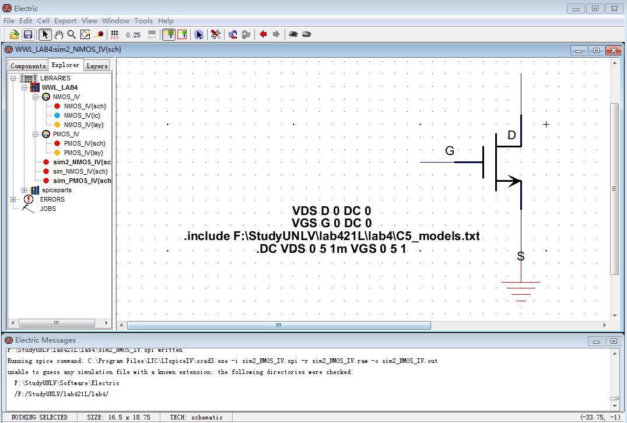Open the Preferences tools icon
This screenshot has height=423, width=627.
click(216, 35)
